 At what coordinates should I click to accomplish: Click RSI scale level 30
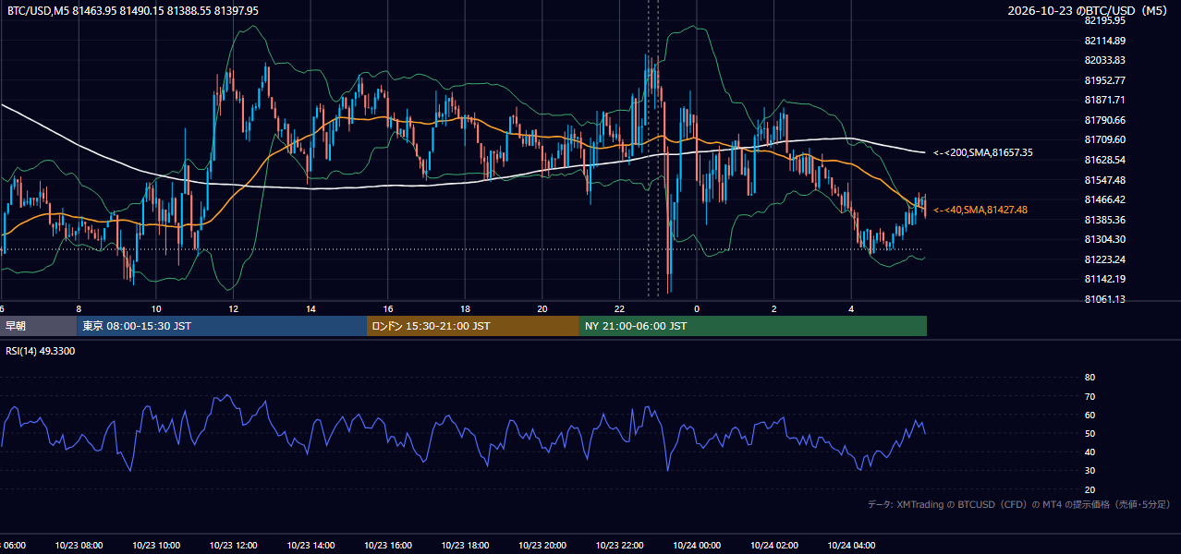pyautogui.click(x=1090, y=471)
